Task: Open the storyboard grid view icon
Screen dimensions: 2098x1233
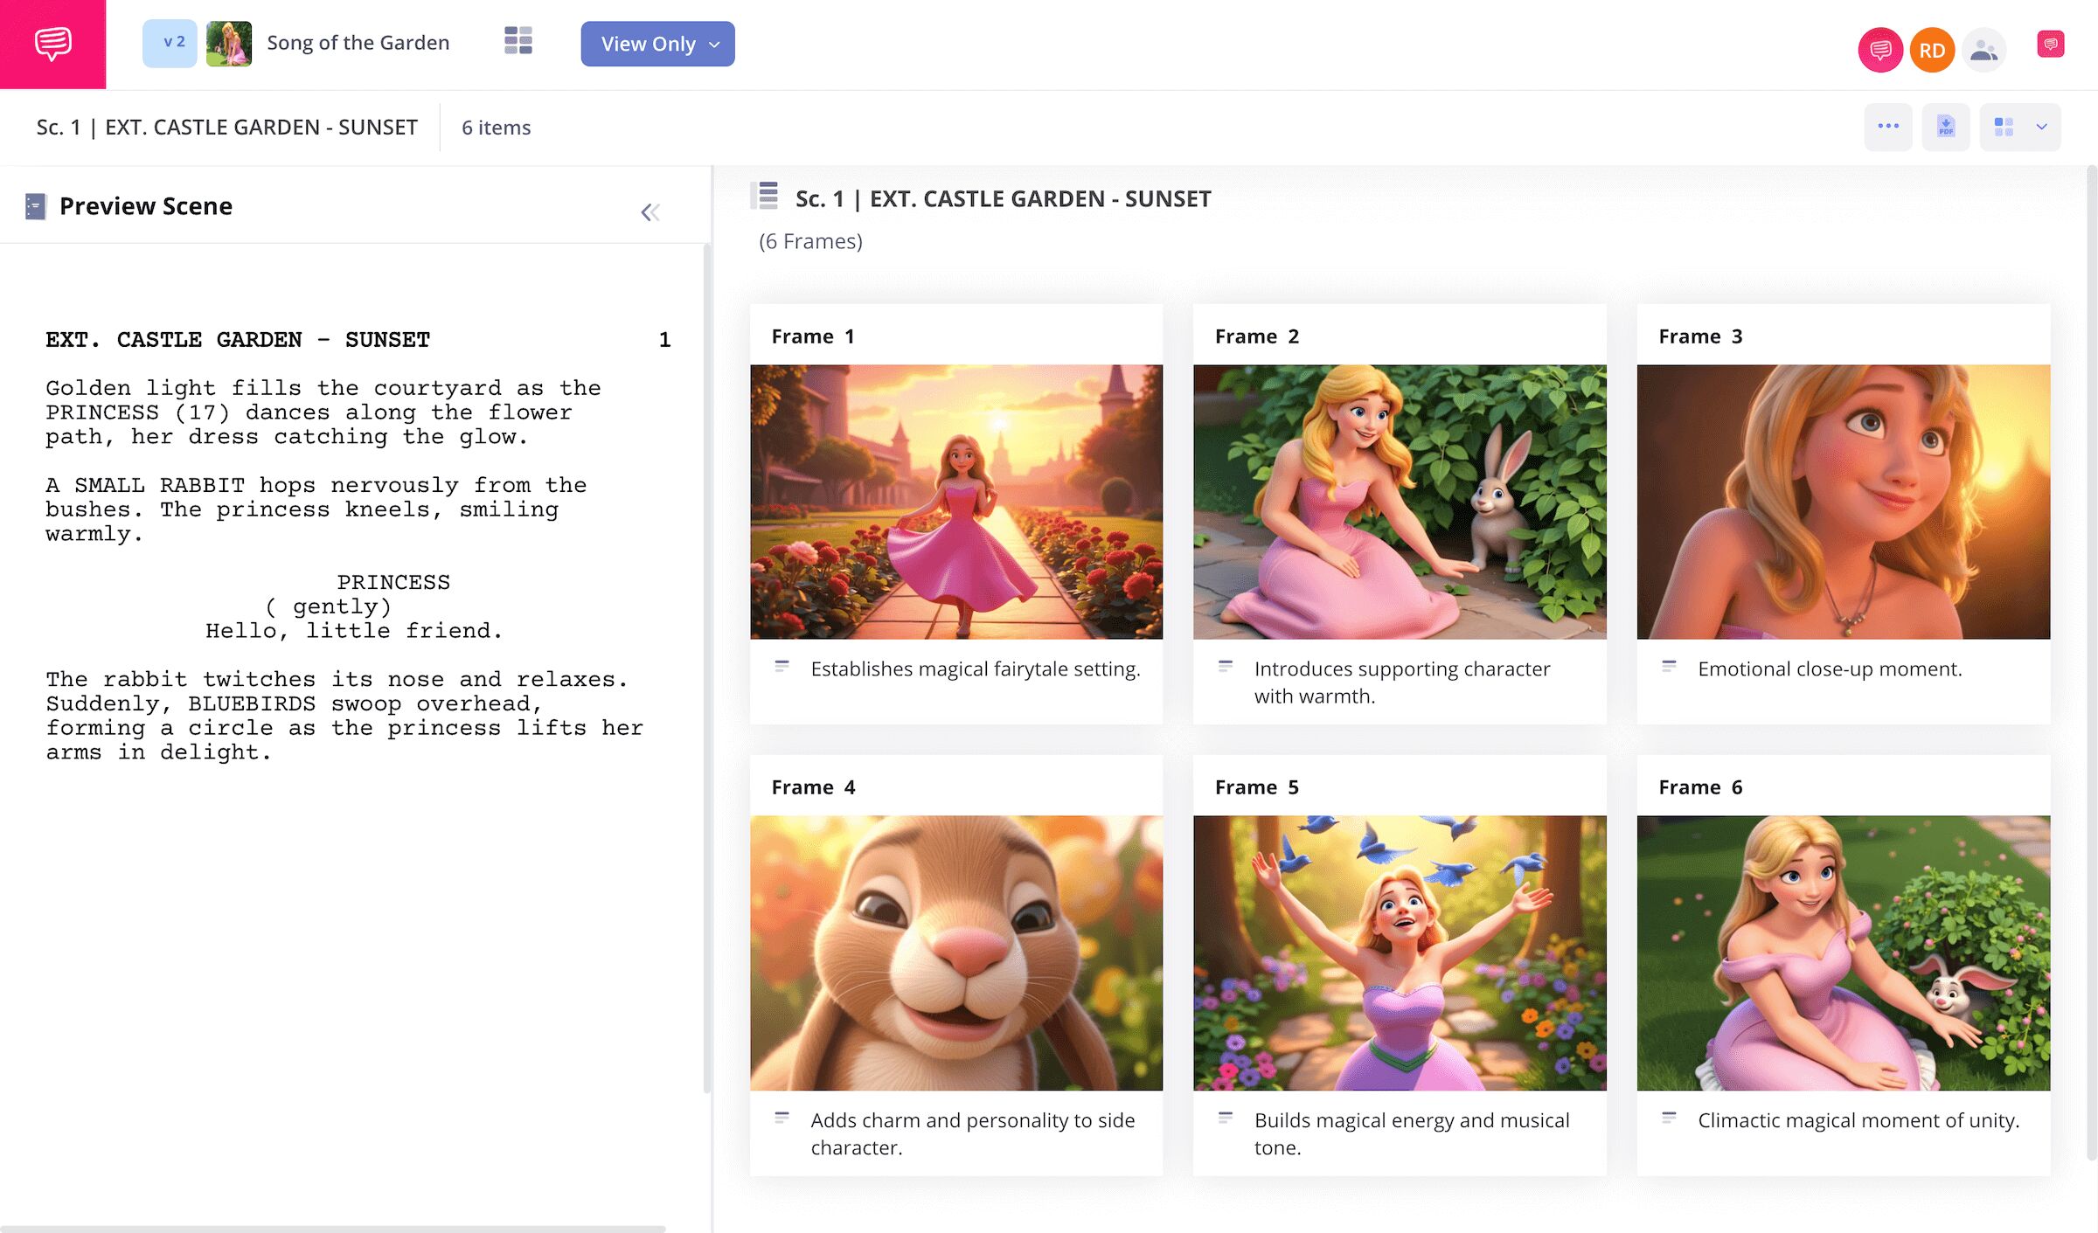Action: [x=518, y=41]
